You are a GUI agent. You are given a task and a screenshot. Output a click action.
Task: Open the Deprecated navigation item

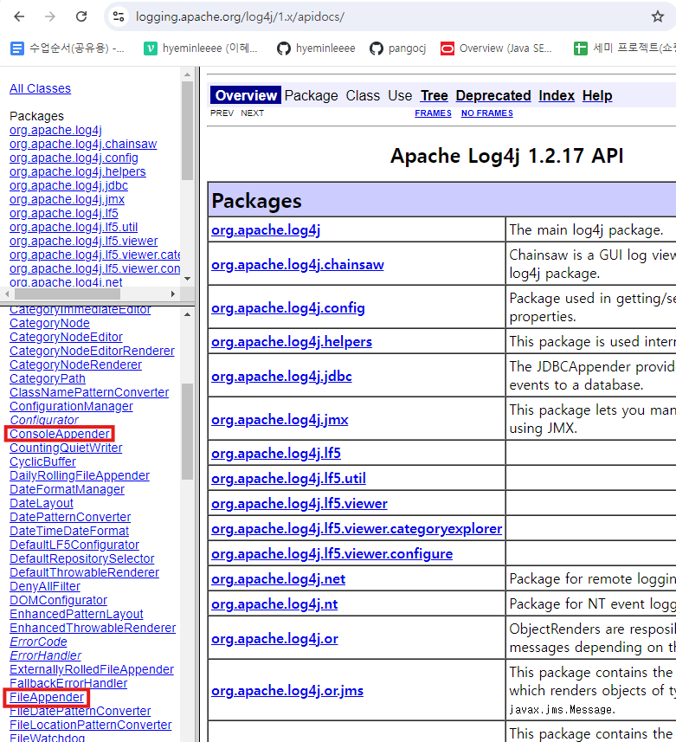point(493,95)
